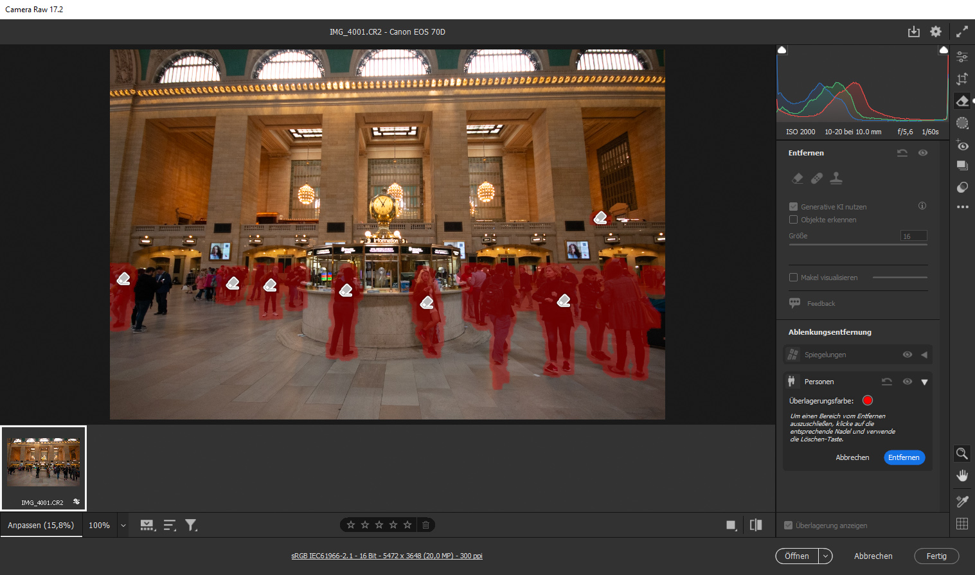Screen dimensions: 975x575
Task: Open the Presets panel icon
Action: click(x=962, y=187)
